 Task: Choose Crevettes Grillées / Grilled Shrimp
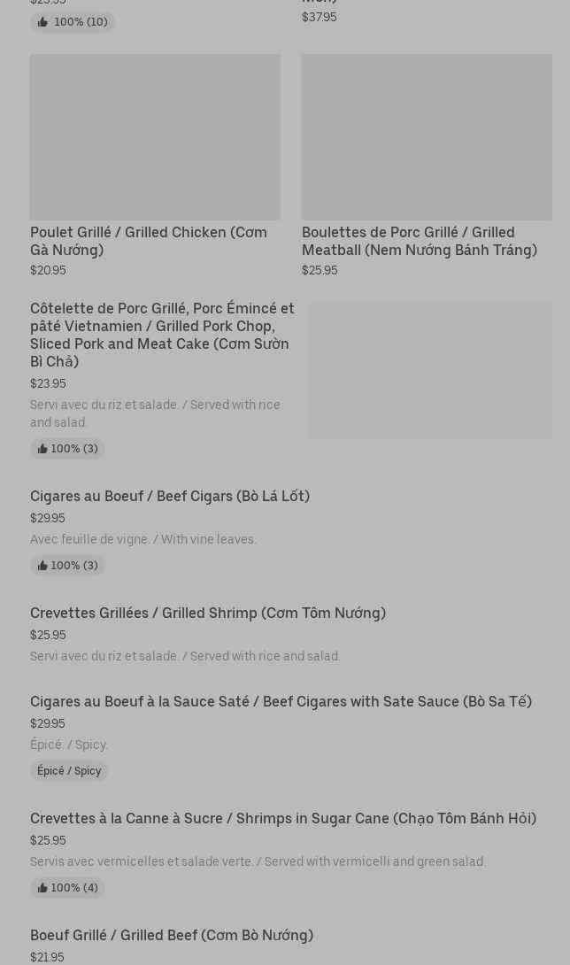coord(208,613)
